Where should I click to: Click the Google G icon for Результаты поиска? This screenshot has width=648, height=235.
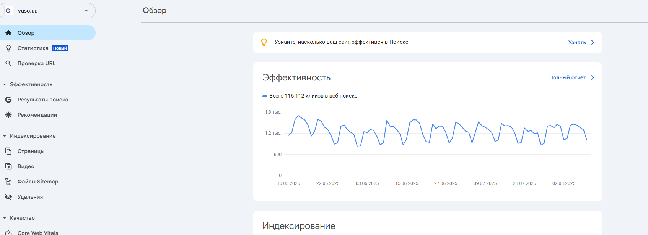(x=8, y=100)
